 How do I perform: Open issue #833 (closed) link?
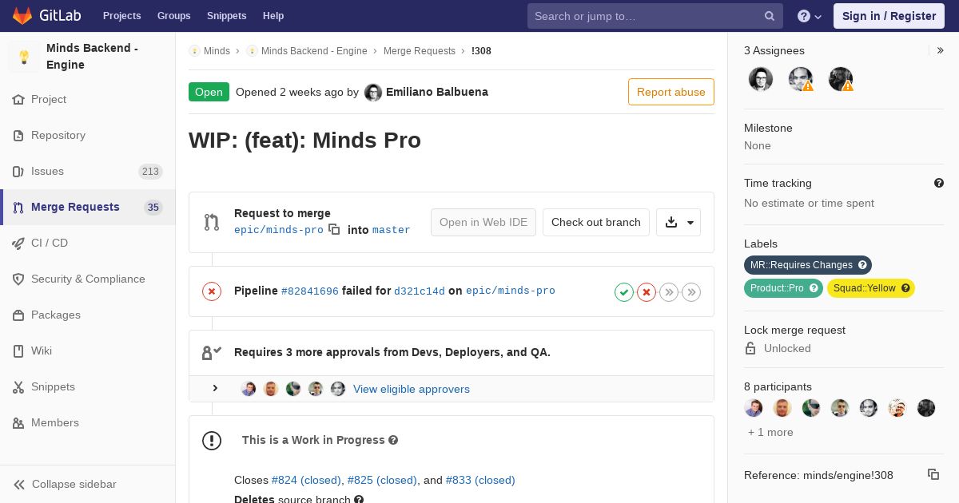click(x=480, y=480)
